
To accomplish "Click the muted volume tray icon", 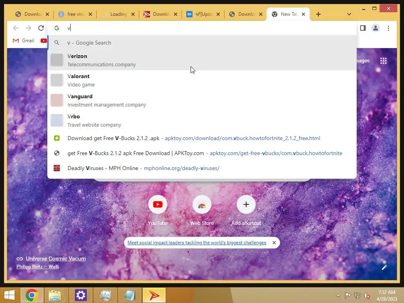I will pos(367,296).
